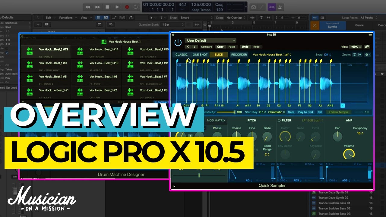Click the AMP Volume knob
The image size is (386, 217).
(x=349, y=154)
